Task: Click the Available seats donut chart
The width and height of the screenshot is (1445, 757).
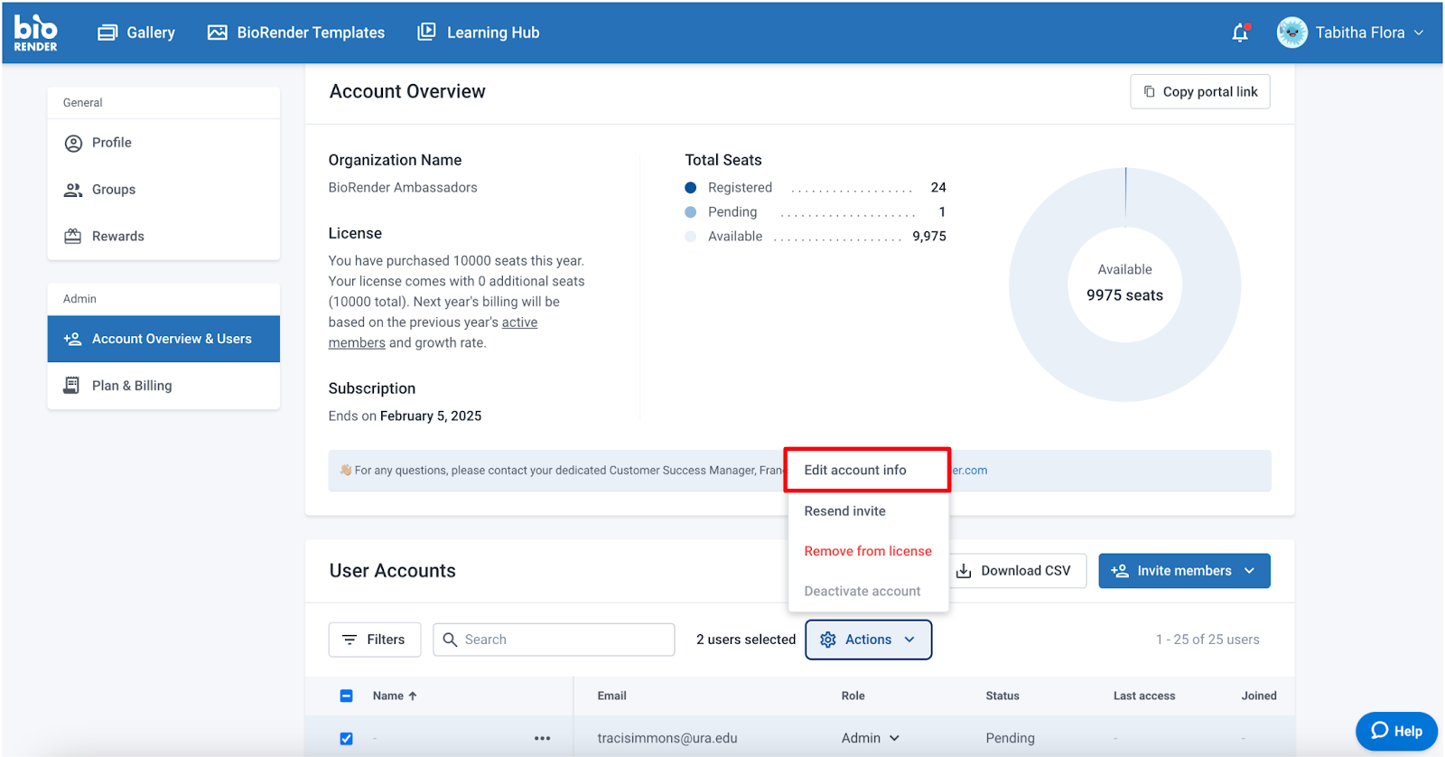Action: coord(1125,285)
